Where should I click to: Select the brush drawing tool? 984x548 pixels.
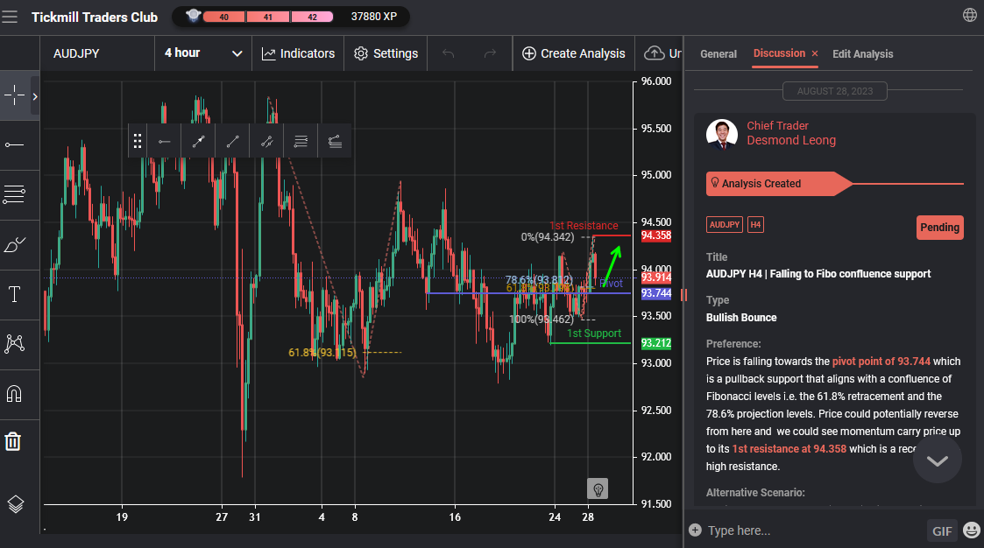14,244
